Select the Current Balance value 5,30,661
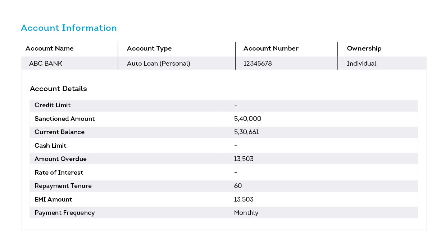The width and height of the screenshot is (446, 241). [246, 132]
